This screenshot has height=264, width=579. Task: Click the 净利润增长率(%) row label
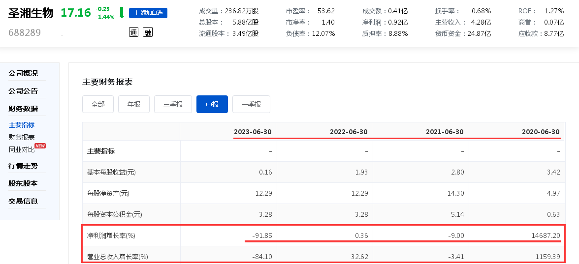tap(111, 235)
